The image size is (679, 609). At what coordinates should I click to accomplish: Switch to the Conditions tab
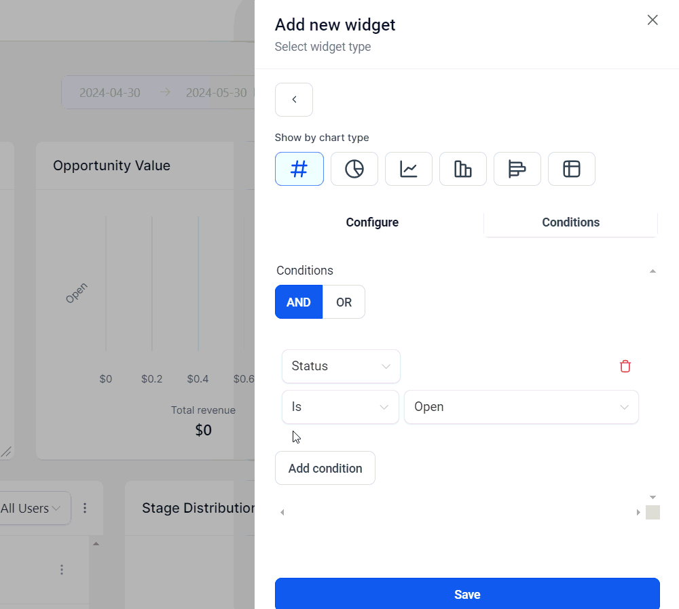point(571,222)
